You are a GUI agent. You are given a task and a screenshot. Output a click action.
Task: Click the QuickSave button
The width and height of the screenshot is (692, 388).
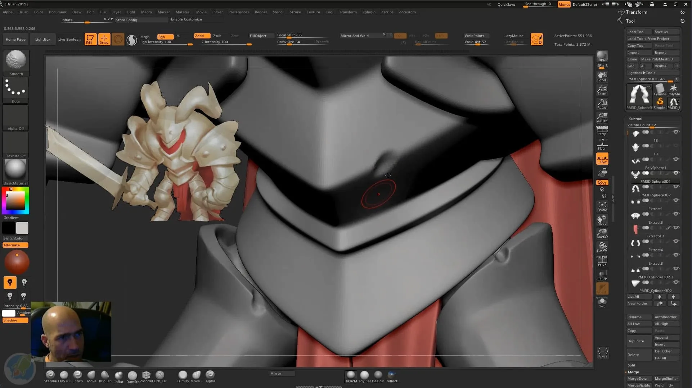tap(506, 4)
